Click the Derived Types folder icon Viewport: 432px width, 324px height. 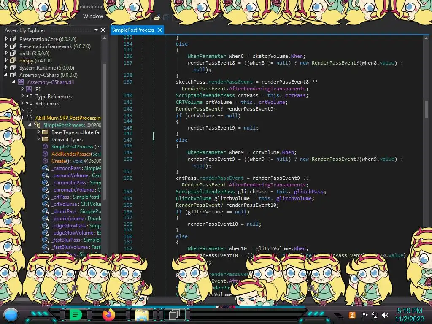(x=45, y=139)
